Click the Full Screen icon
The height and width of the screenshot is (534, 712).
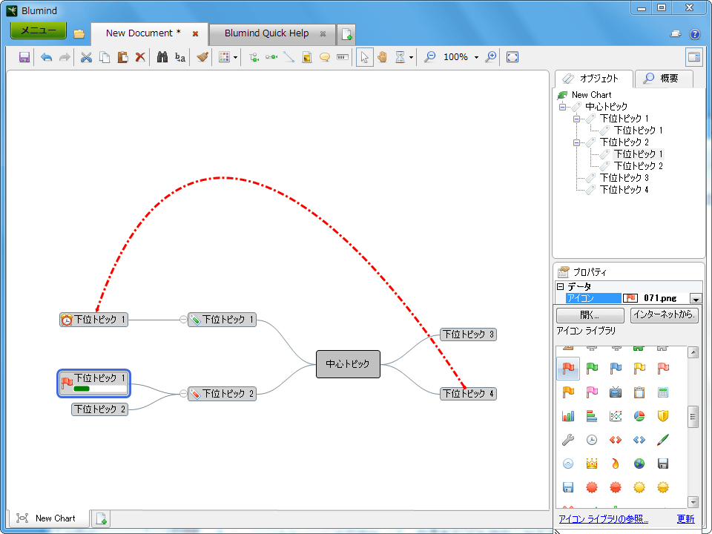click(x=512, y=57)
